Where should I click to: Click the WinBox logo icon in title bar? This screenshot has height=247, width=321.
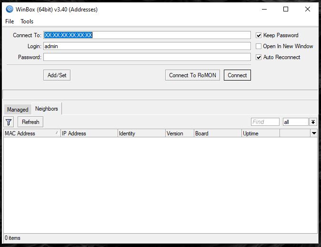click(x=10, y=9)
